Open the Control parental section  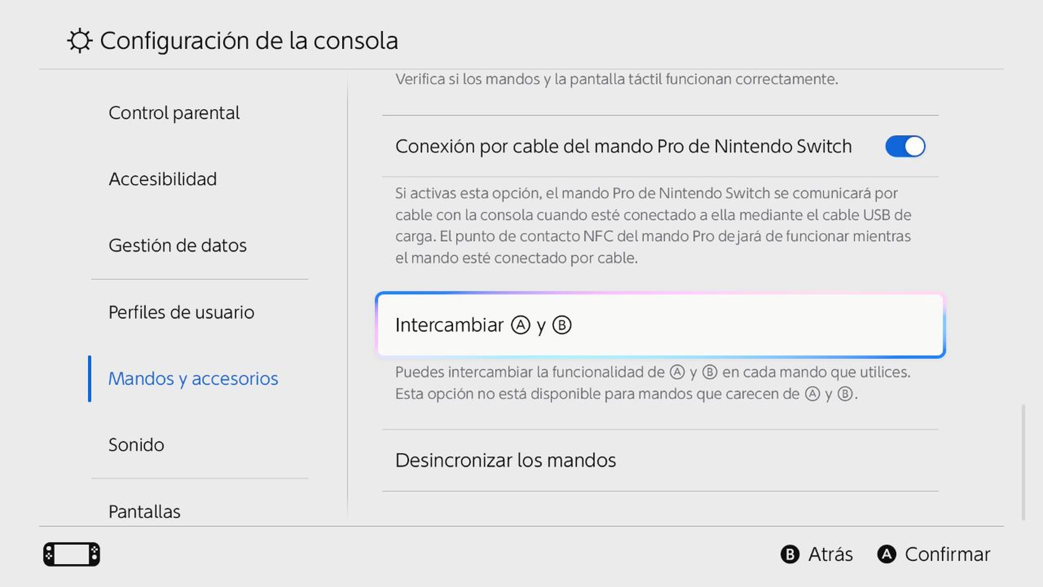pyautogui.click(x=174, y=112)
